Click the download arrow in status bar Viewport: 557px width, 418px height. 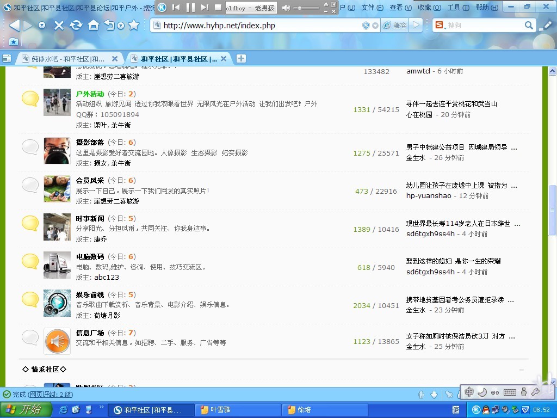(x=434, y=395)
